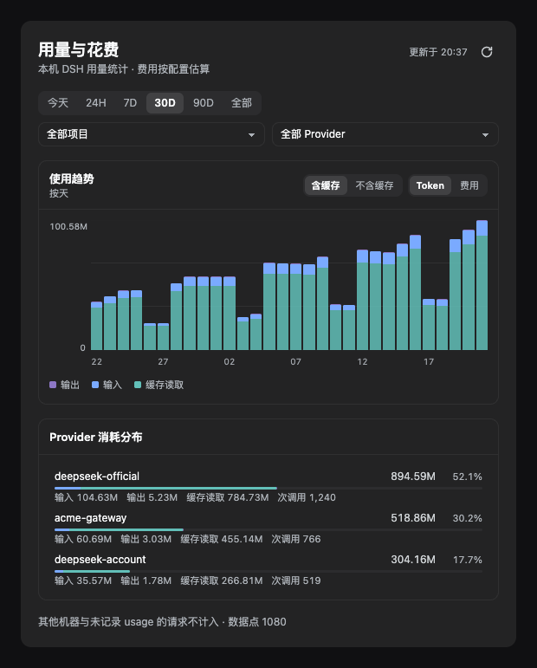Viewport: 537px width, 668px height.
Task: Switch to the 7D time range
Action: point(130,103)
